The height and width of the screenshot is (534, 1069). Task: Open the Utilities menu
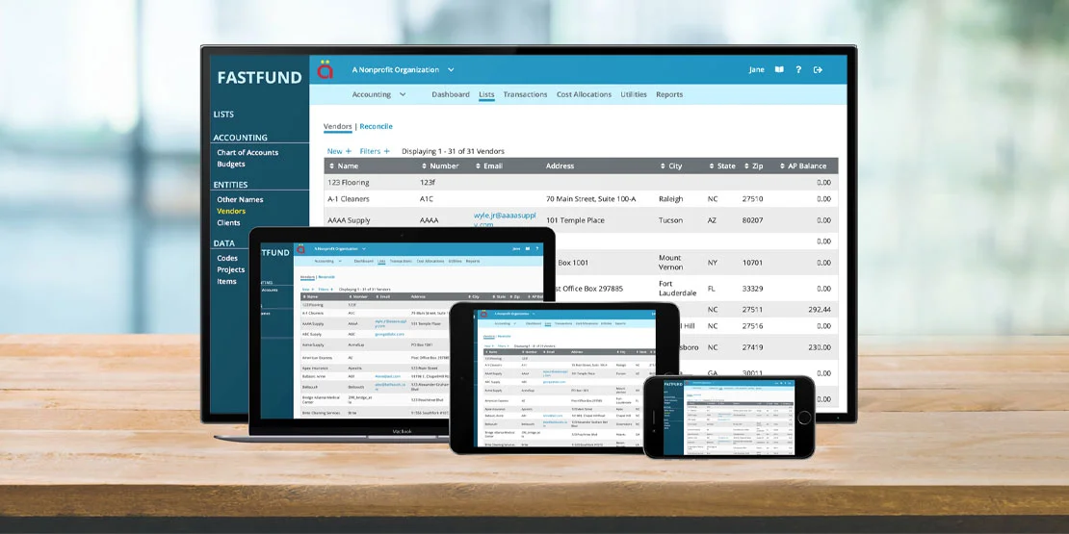click(634, 94)
